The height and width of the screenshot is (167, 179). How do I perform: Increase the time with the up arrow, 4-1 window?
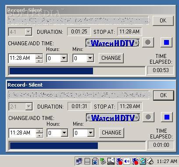(39, 56)
